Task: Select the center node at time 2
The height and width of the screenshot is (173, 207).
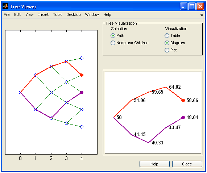Action: click(51, 93)
